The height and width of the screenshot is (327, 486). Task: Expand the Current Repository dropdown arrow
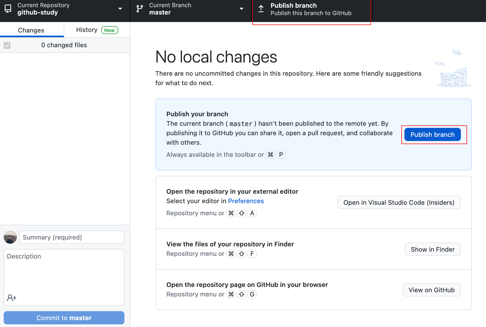point(120,9)
